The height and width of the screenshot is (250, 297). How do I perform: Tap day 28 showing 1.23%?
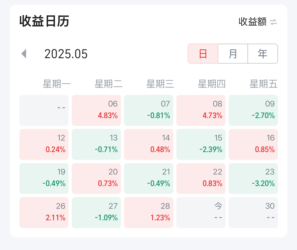(149, 212)
